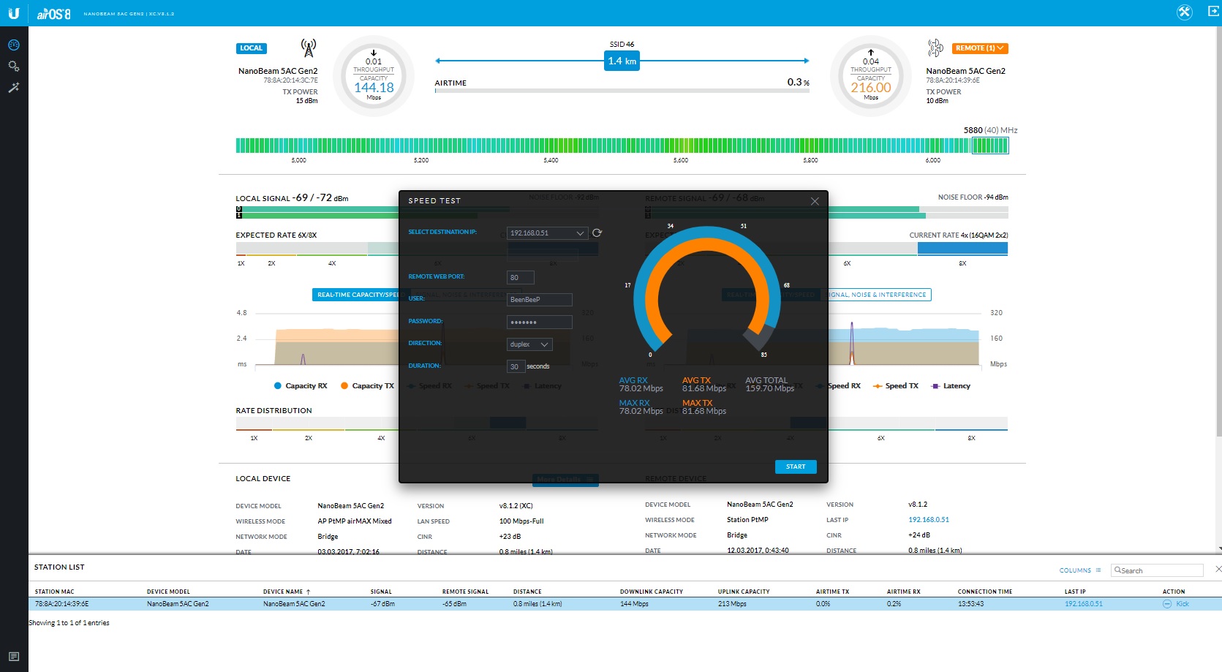Refresh the destination IP list

pyautogui.click(x=597, y=233)
